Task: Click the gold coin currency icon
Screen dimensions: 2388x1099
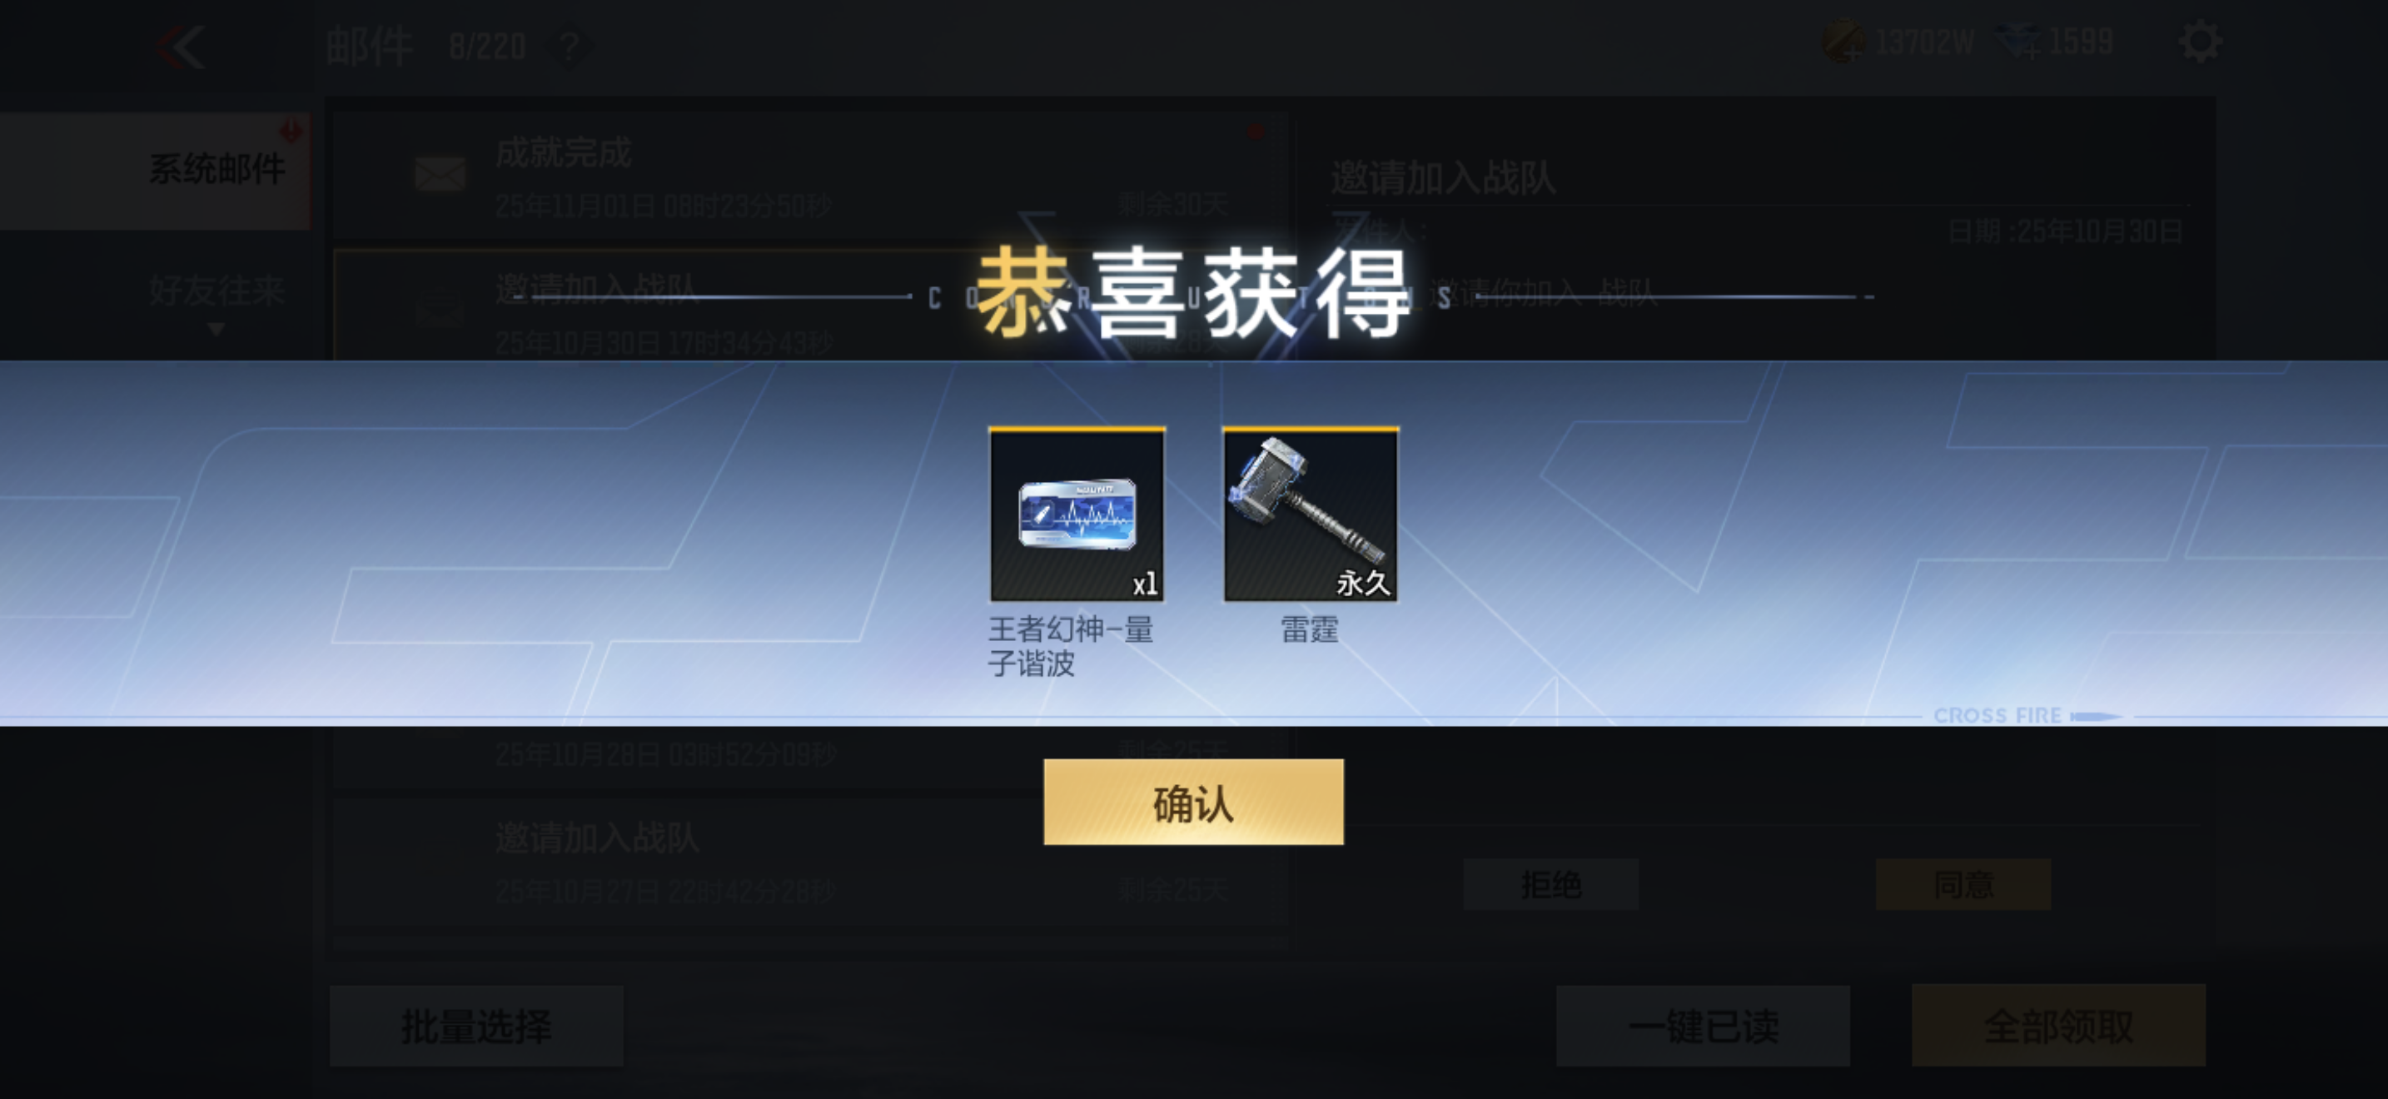Action: click(1843, 42)
